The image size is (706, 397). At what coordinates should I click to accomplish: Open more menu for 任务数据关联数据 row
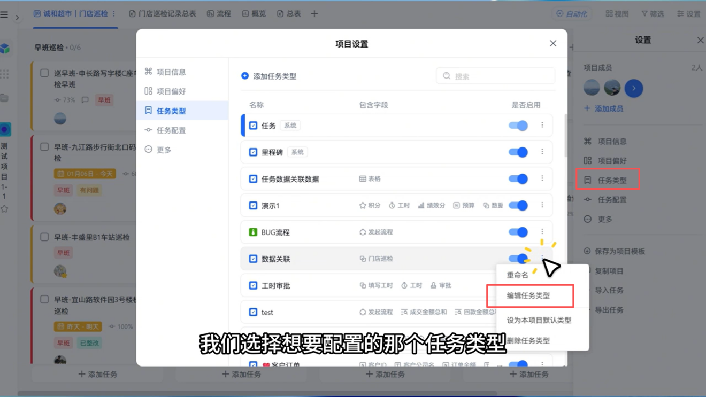pyautogui.click(x=542, y=178)
